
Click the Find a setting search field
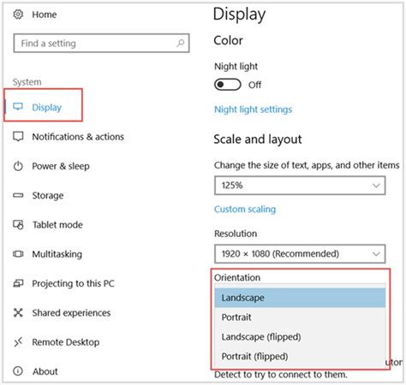[x=101, y=44]
